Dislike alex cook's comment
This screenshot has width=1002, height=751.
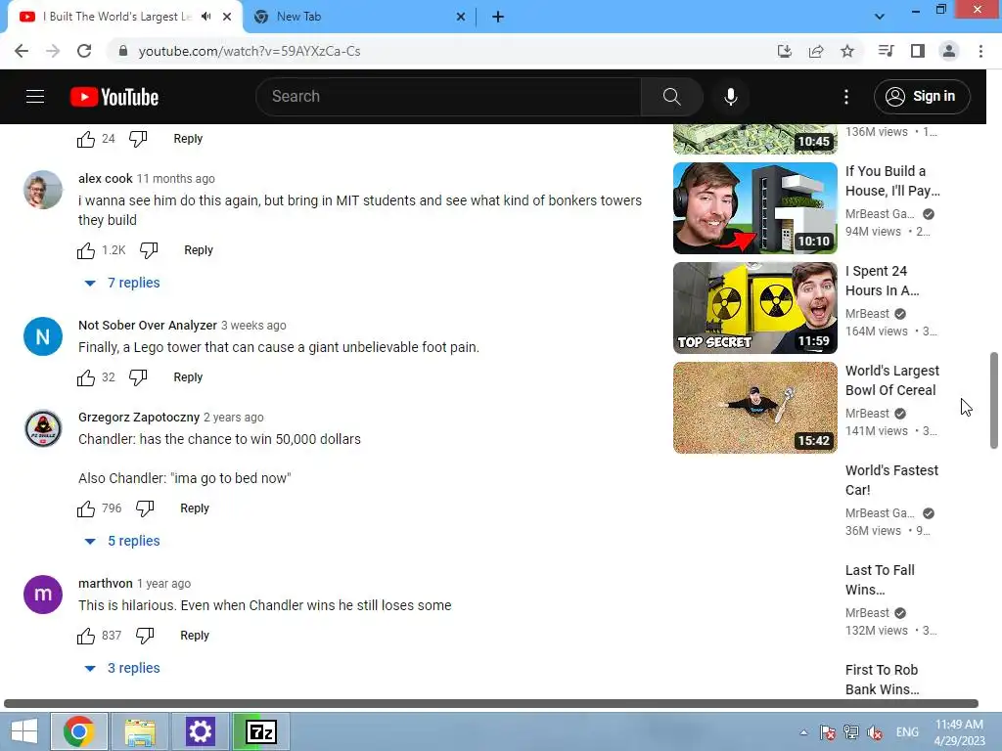click(149, 250)
